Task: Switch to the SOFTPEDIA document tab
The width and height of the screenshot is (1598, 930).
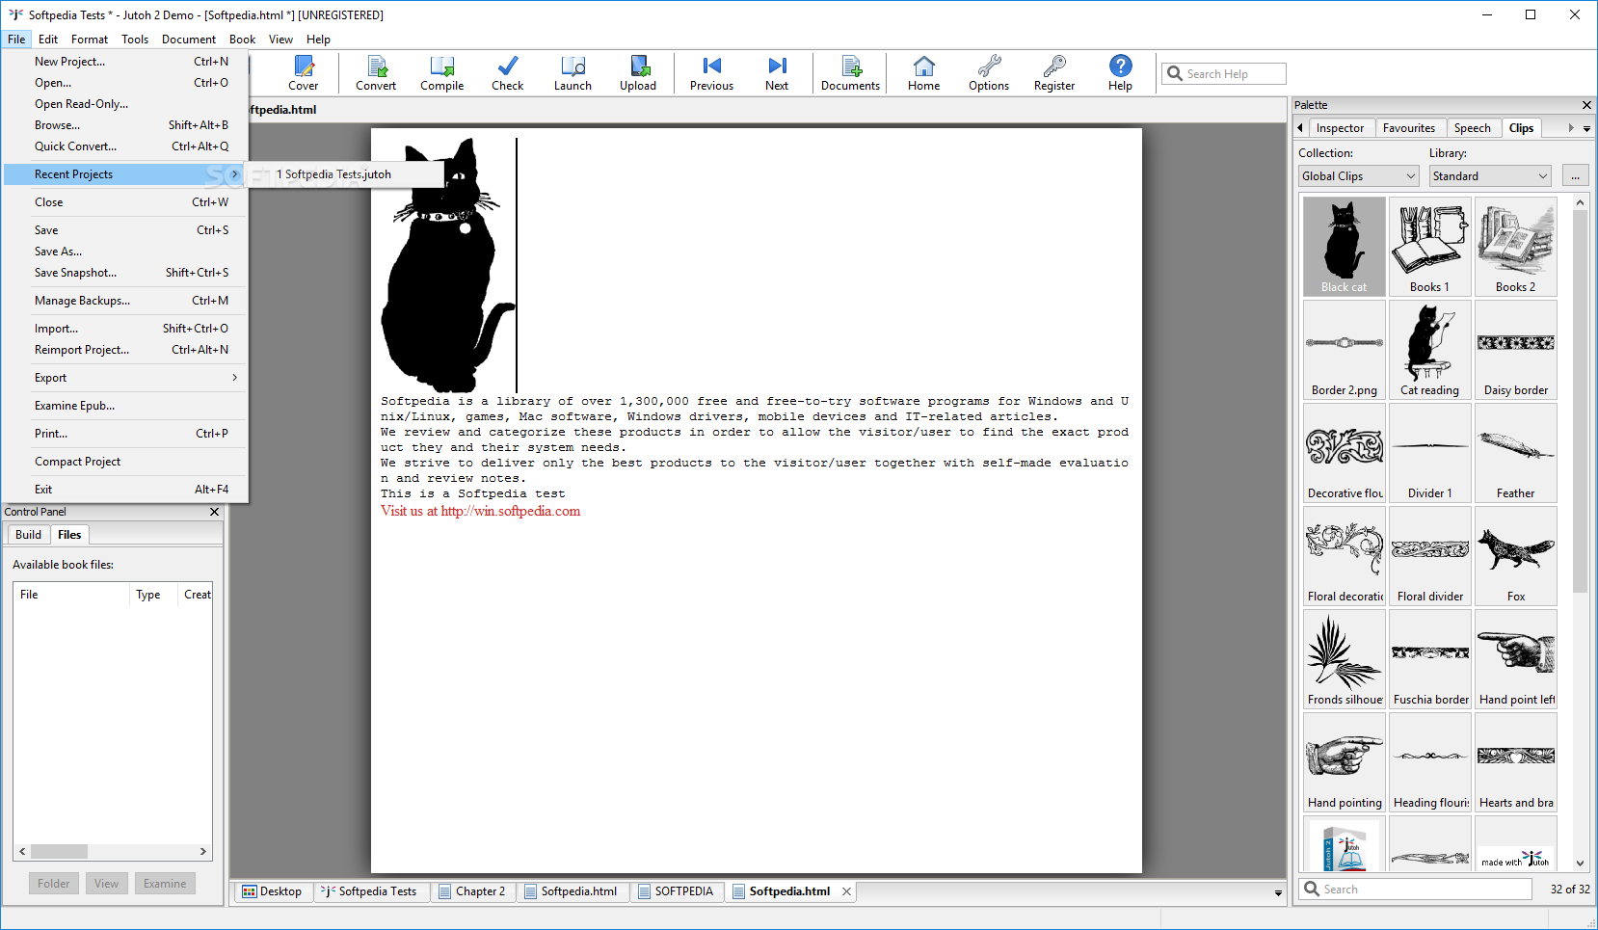Action: pyautogui.click(x=676, y=891)
